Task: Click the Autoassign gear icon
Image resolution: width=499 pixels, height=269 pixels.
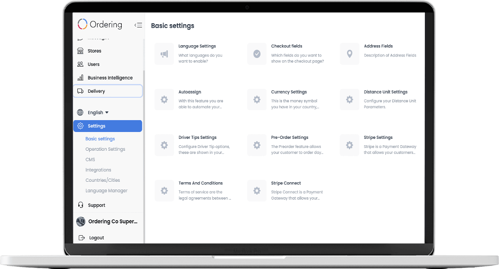Action: click(x=164, y=100)
